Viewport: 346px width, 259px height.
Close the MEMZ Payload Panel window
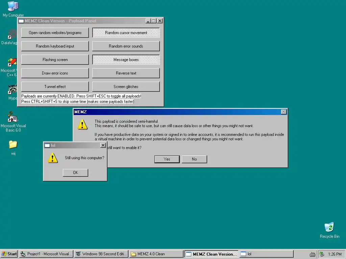click(x=160, y=21)
